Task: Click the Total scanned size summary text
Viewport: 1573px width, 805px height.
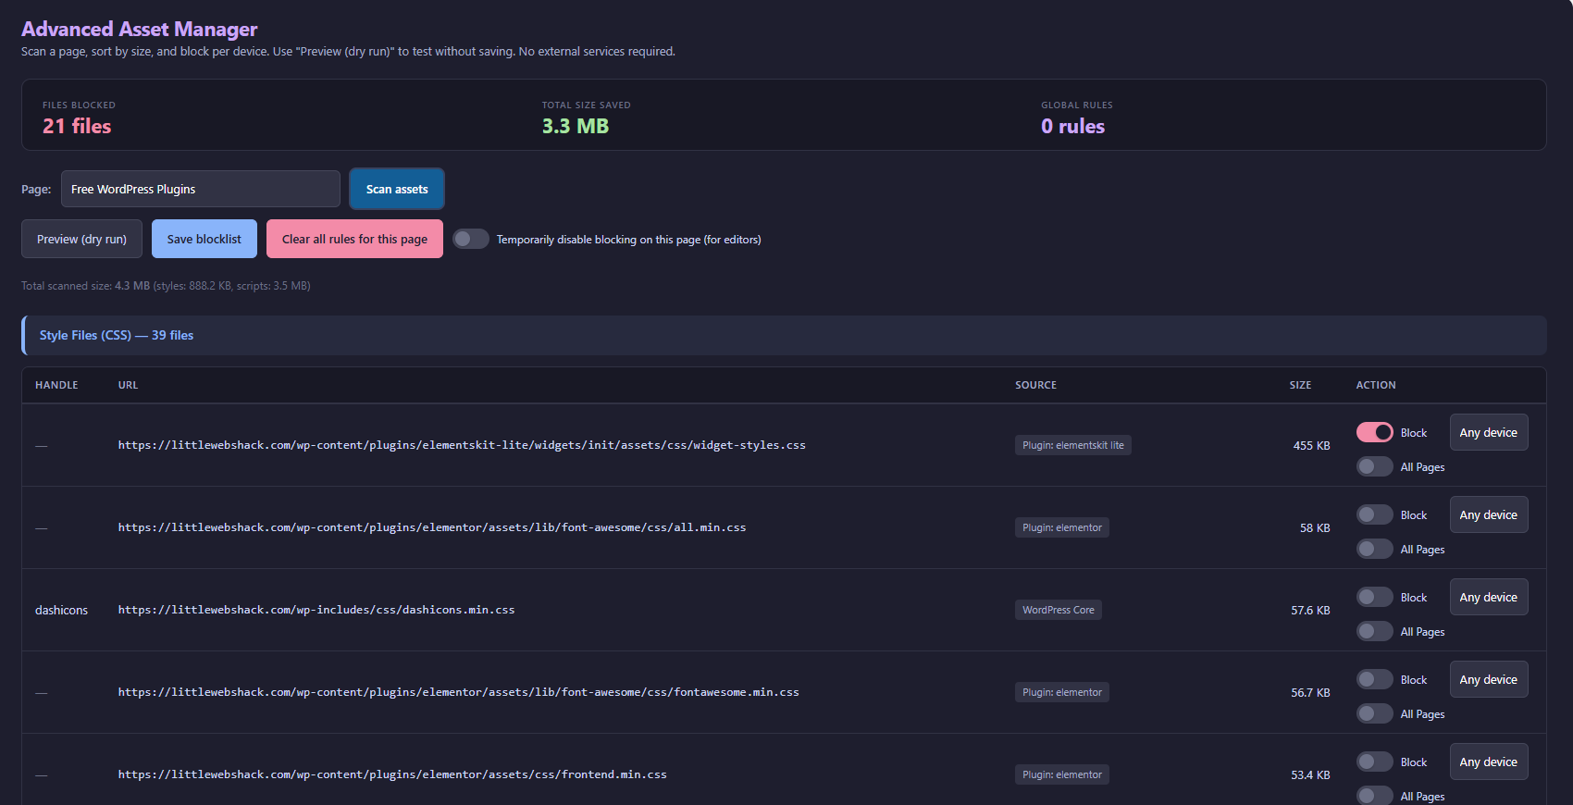Action: pos(166,286)
